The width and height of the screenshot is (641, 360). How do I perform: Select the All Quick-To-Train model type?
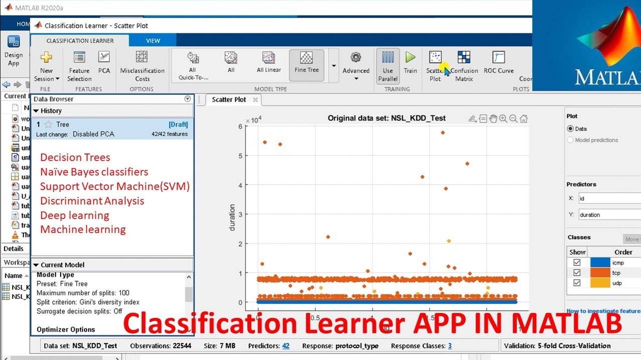coord(193,66)
